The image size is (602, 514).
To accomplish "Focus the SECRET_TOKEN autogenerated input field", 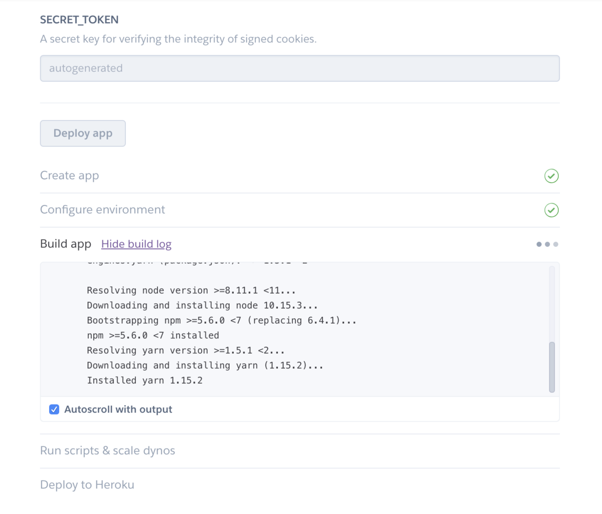I will click(x=299, y=68).
